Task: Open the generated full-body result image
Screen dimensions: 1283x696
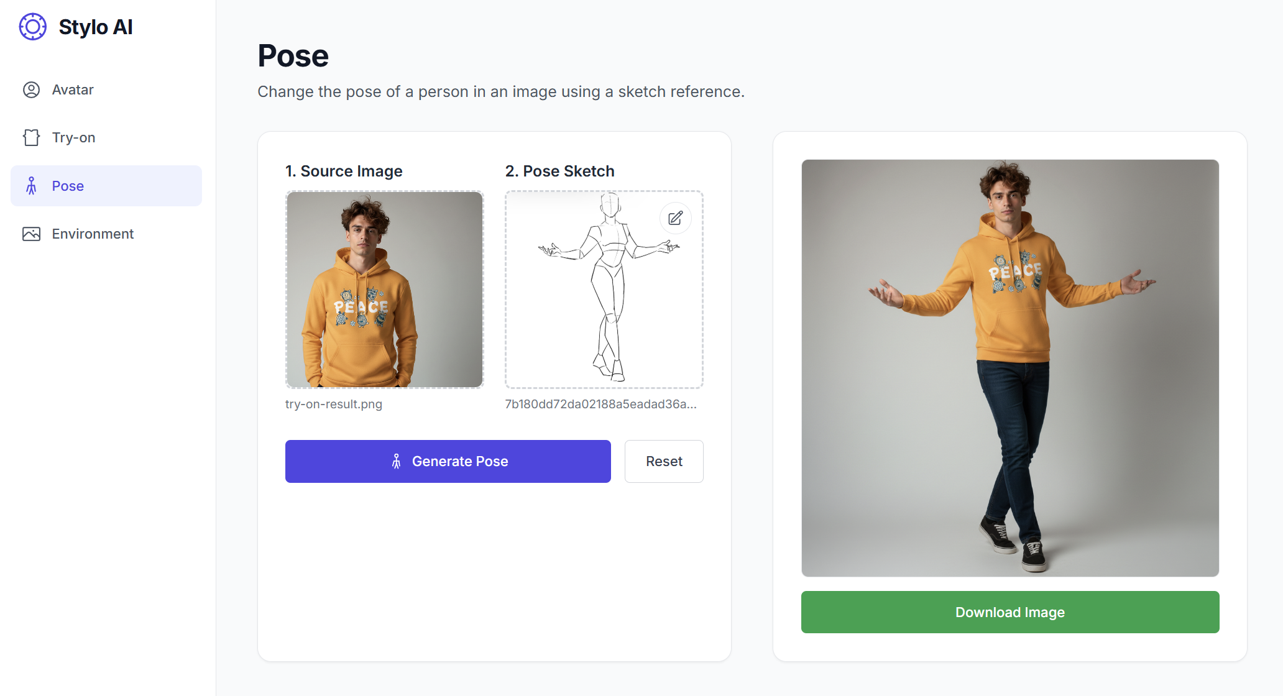Action: [1010, 368]
